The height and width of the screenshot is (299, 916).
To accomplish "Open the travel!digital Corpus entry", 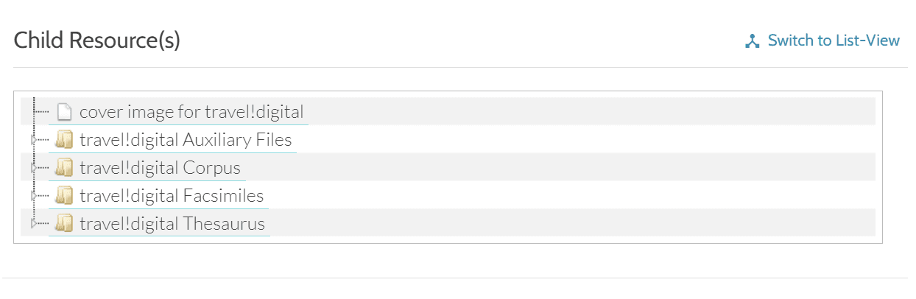I will point(160,168).
